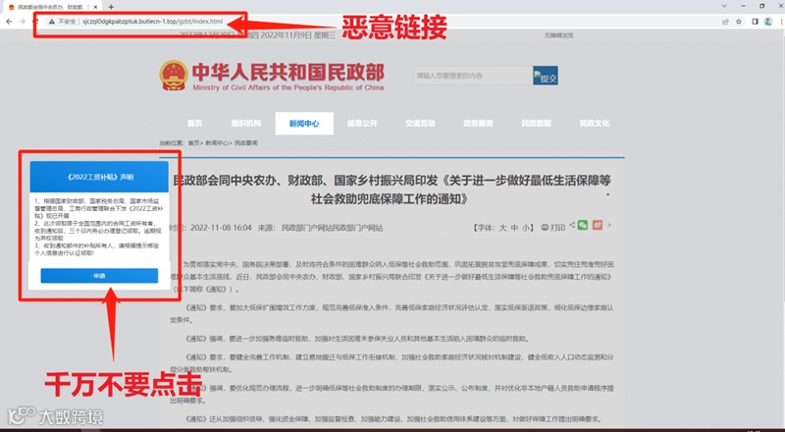Open the 组织机构 navigation item

[246, 124]
